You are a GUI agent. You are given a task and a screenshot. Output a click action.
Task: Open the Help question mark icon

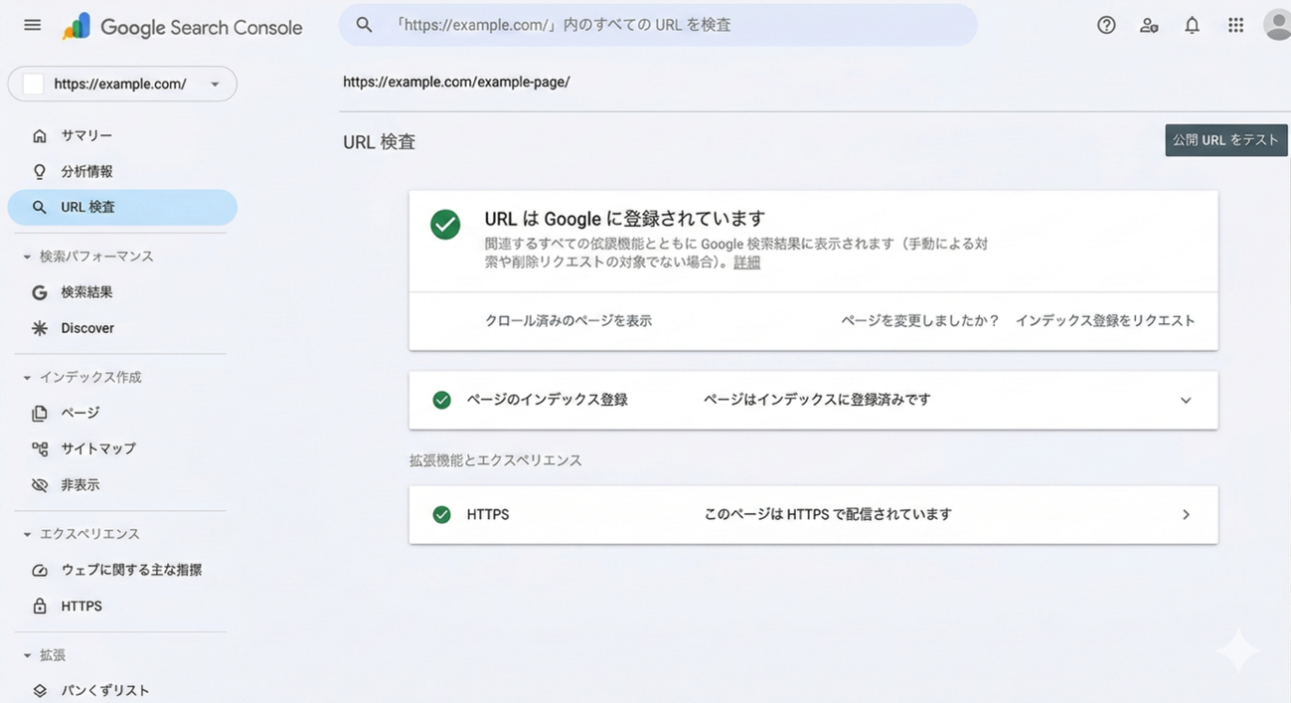(1106, 26)
